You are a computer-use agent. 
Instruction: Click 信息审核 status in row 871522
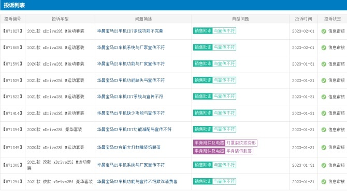pos(336,97)
